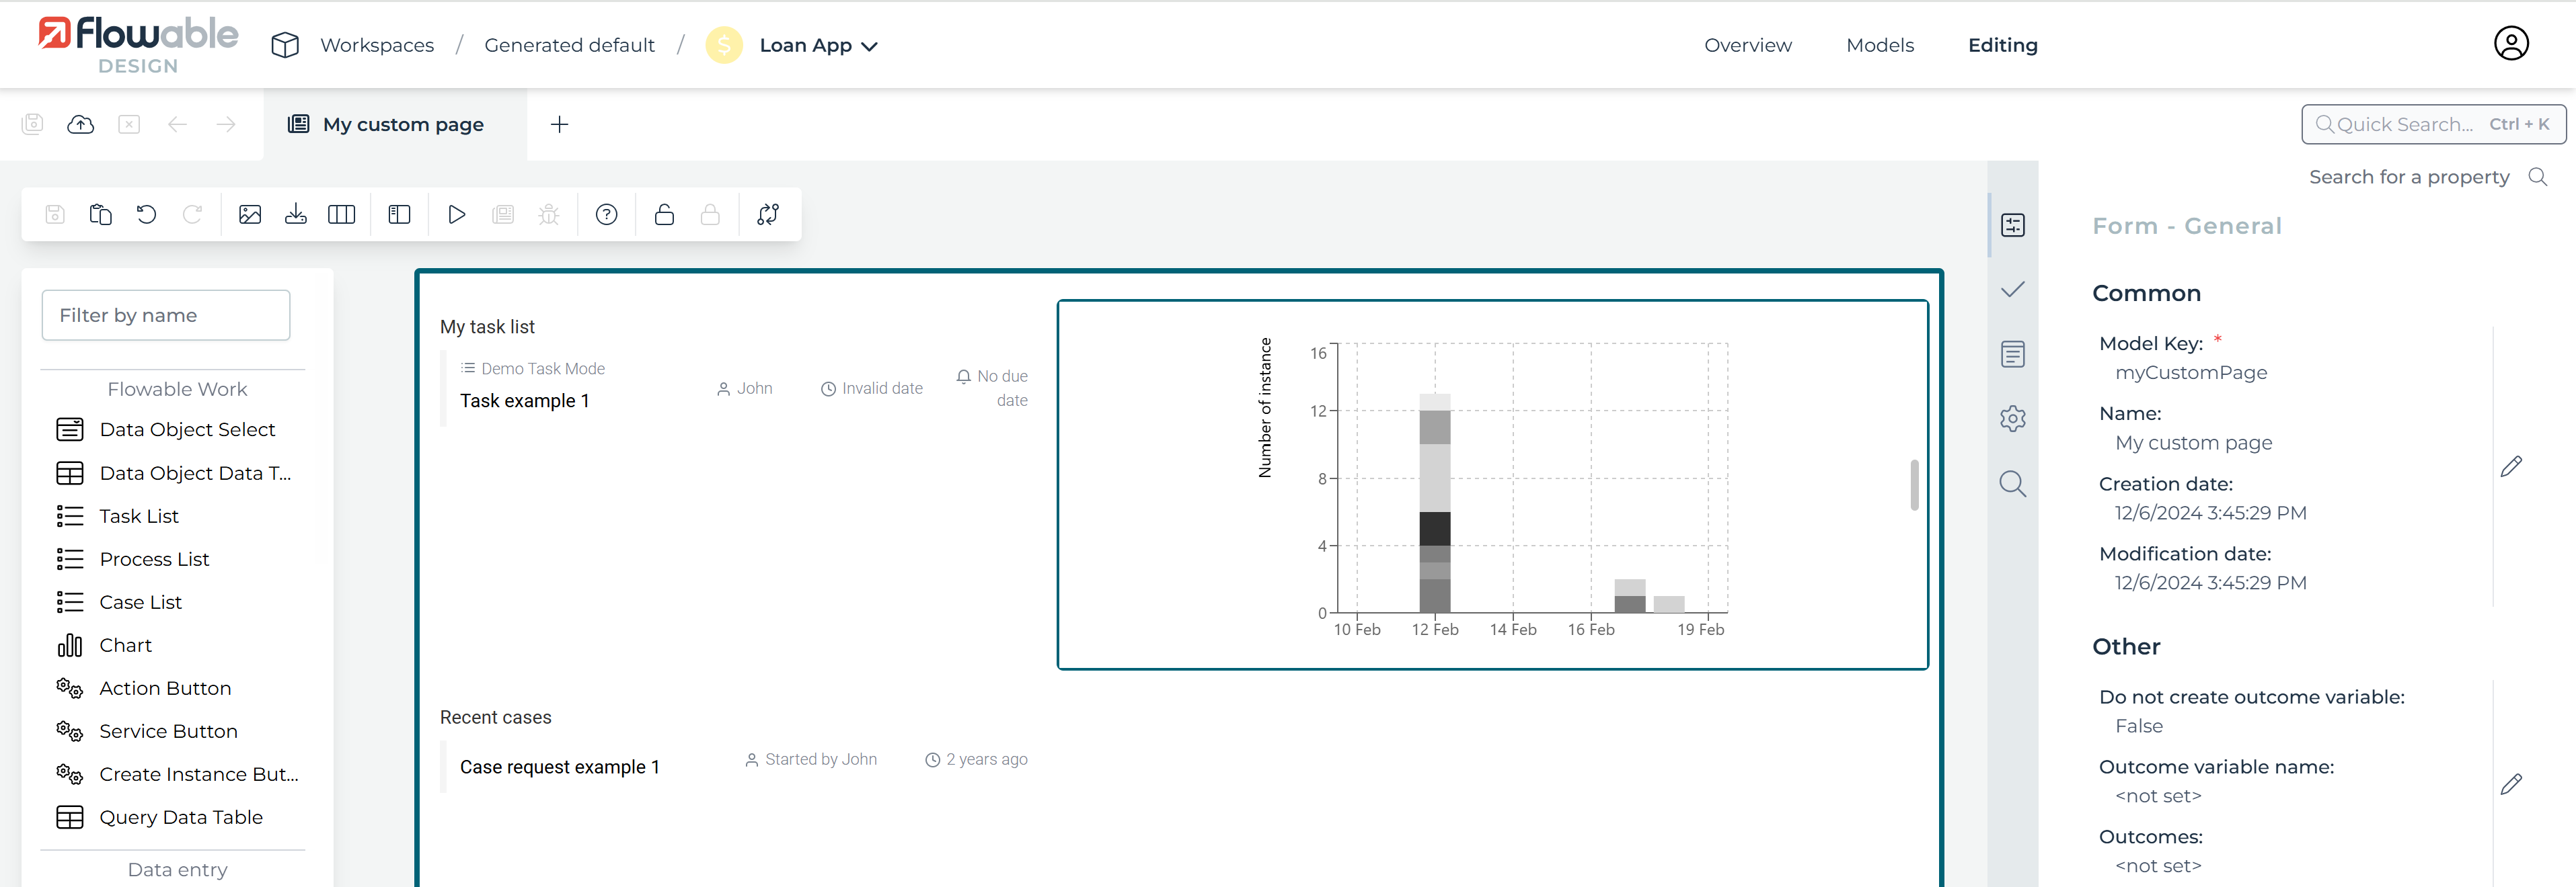Viewport: 2576px width, 887px height.
Task: Edit Common properties with pencil icon
Action: click(2511, 466)
